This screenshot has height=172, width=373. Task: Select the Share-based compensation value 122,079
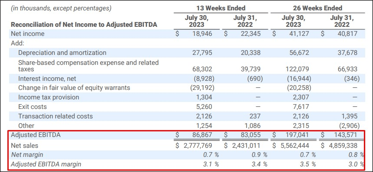297,69
